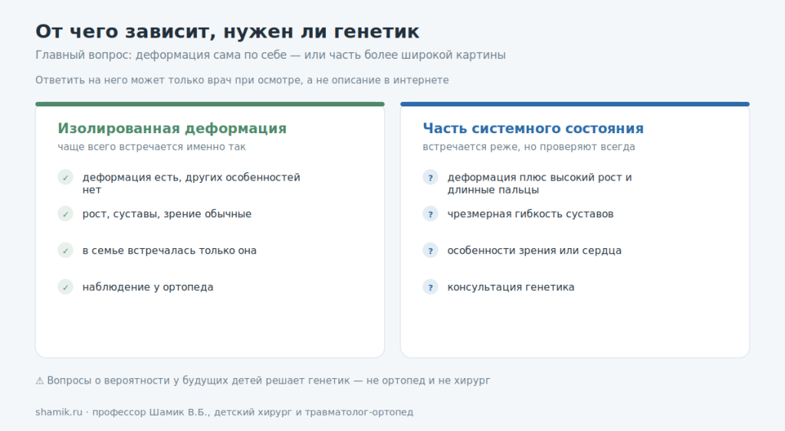Click the line 'Ответить на него может только врач'

click(241, 80)
